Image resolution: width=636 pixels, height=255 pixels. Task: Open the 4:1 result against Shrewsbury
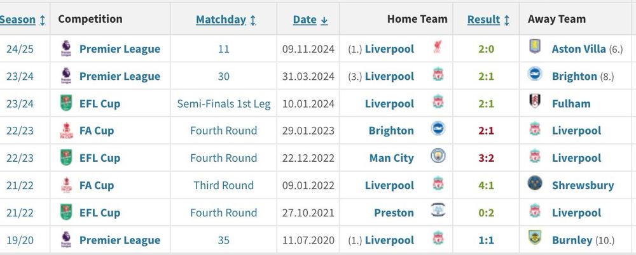[486, 185]
